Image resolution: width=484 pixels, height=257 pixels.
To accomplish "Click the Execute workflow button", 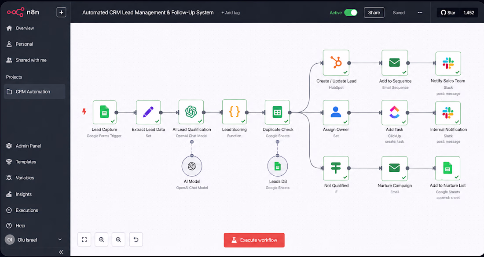I will (x=254, y=240).
